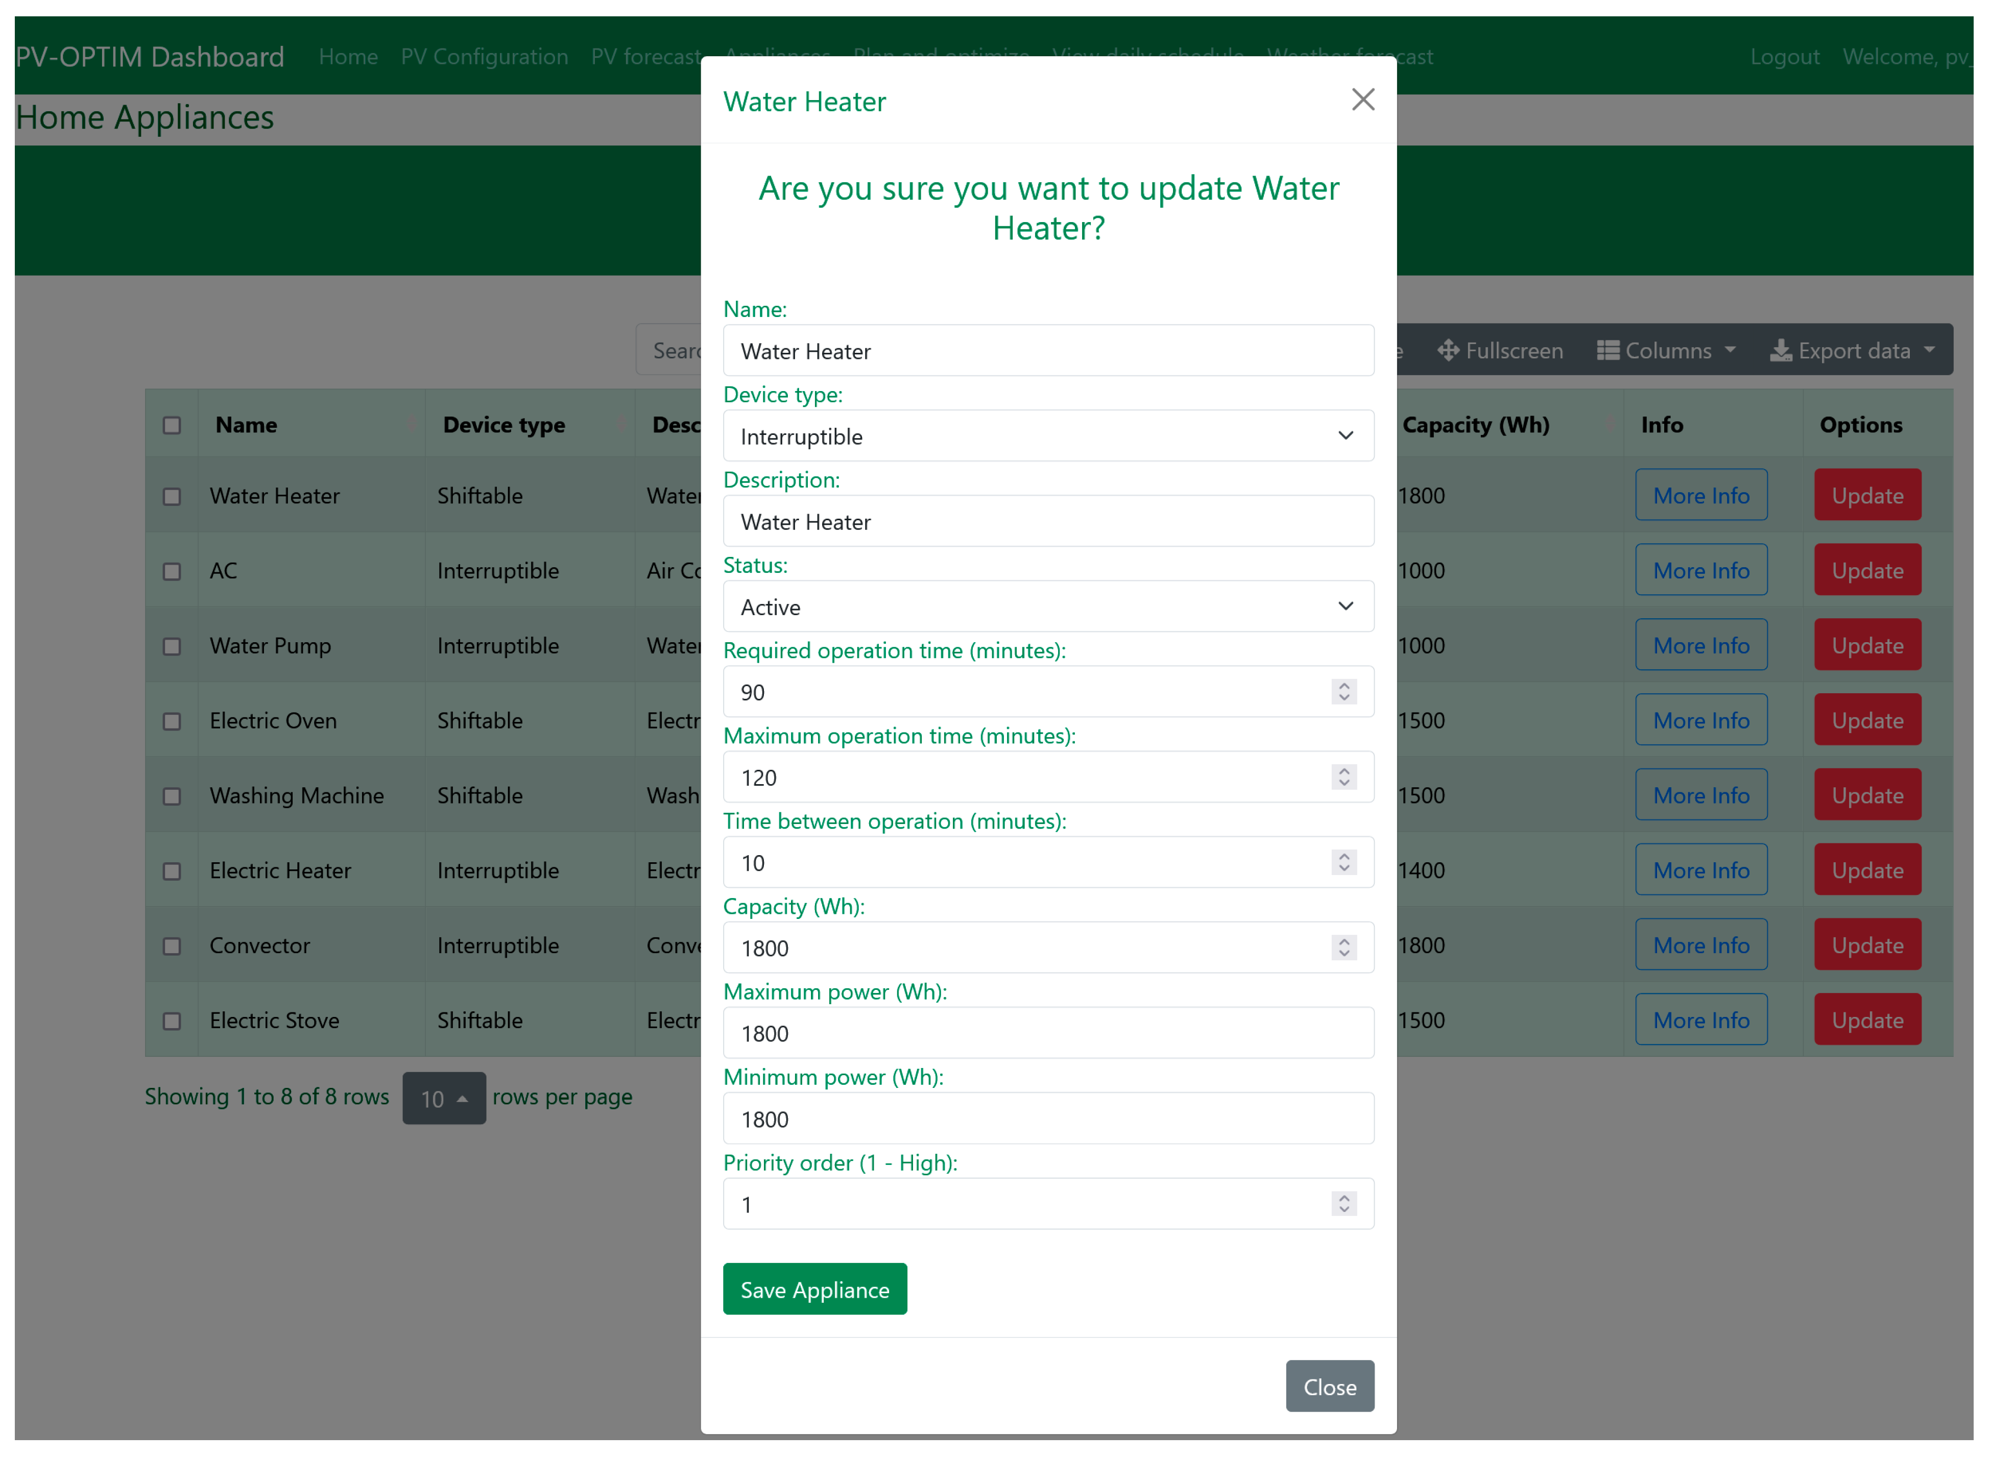The width and height of the screenshot is (1990, 1457).
Task: Click the Fullscreen toolbar icon
Action: coord(1448,350)
